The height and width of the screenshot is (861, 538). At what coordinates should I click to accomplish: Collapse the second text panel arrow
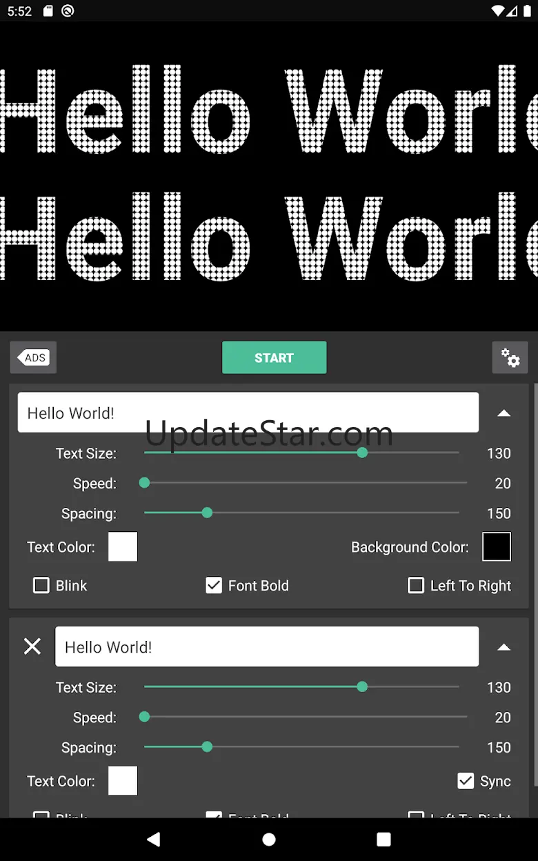point(504,646)
